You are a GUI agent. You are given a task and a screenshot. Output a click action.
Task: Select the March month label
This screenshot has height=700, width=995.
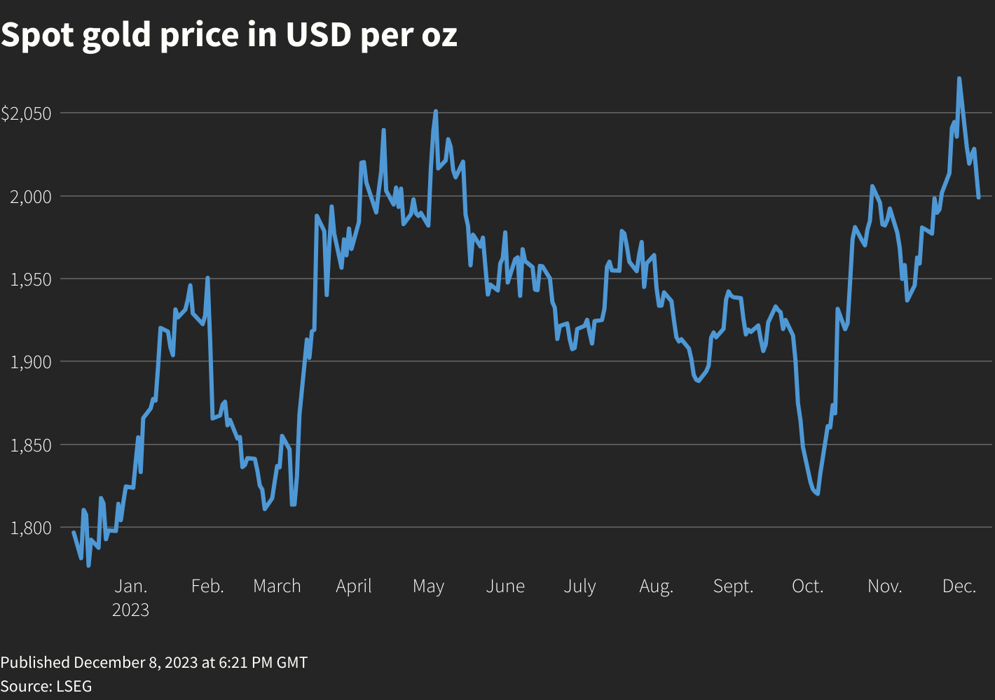[277, 586]
